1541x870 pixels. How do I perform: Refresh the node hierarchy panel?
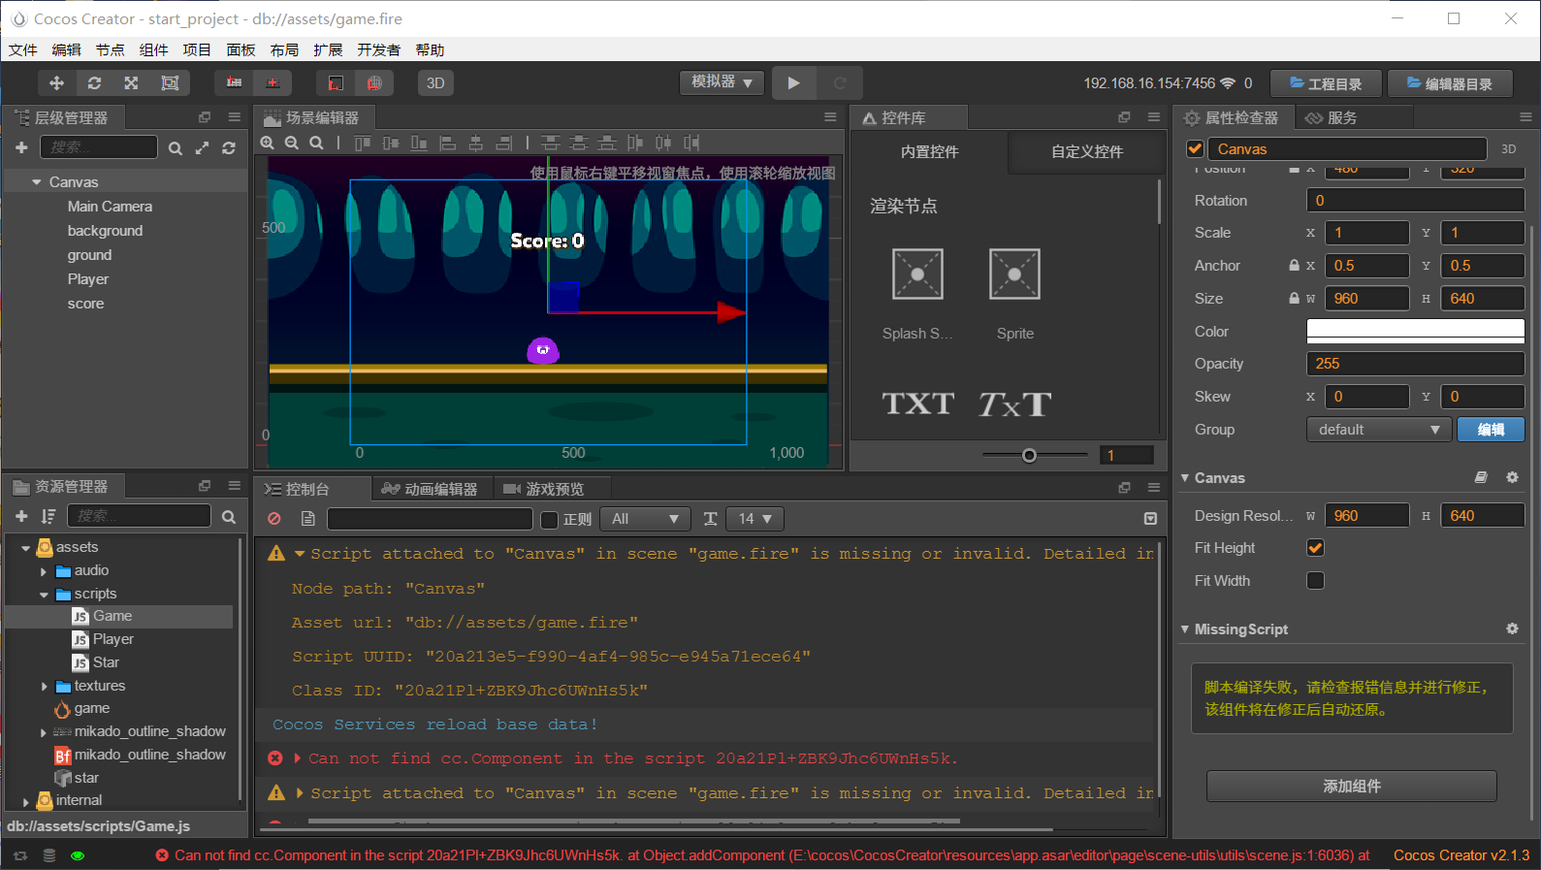[229, 148]
